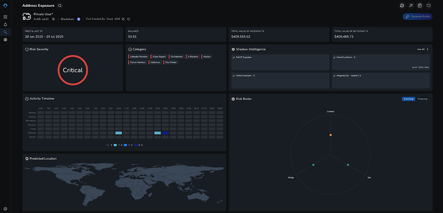This screenshot has width=443, height=213.
Task: Click See All in Shadow Intelligence
Action: point(421,49)
